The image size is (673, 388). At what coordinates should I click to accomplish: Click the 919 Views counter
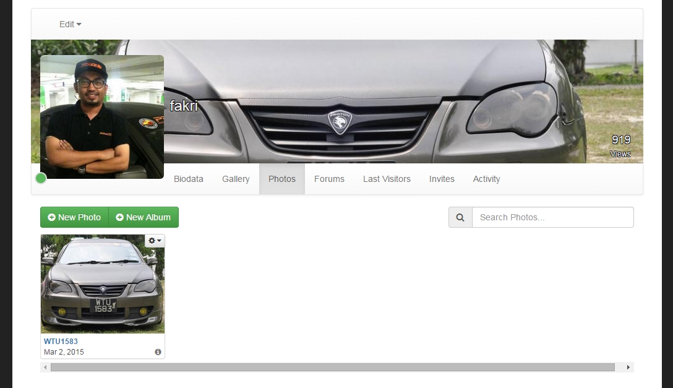(x=620, y=146)
